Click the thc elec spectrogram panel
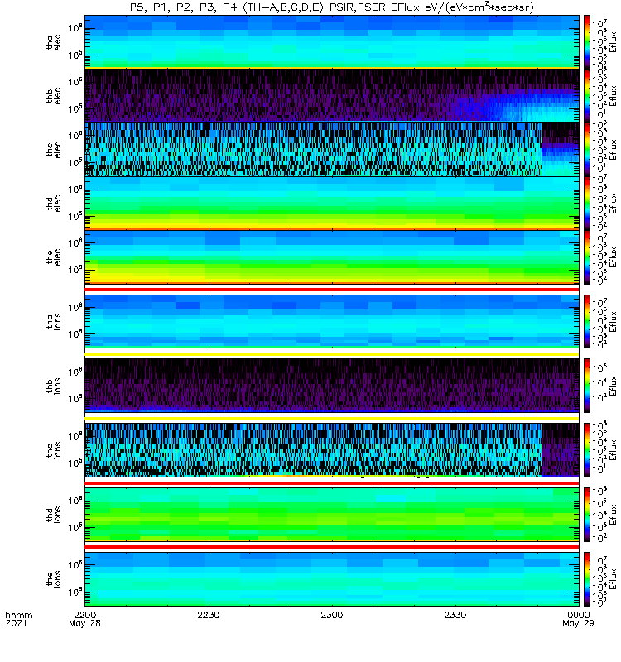 (x=332, y=150)
